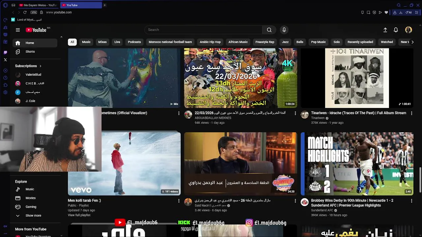Open sidebar settings gear icon

pyautogui.click(x=5, y=92)
